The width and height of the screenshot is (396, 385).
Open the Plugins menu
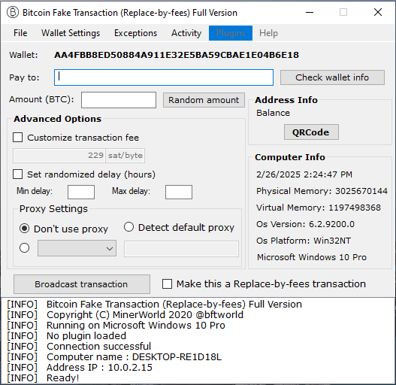point(231,33)
